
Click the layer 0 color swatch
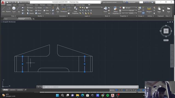[x=87, y=8]
